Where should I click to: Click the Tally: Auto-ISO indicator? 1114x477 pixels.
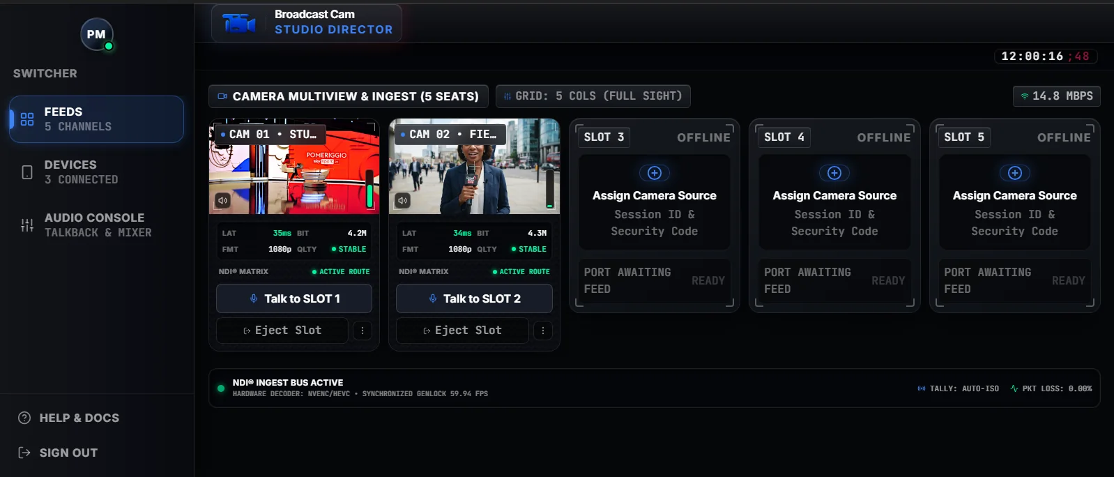(959, 388)
